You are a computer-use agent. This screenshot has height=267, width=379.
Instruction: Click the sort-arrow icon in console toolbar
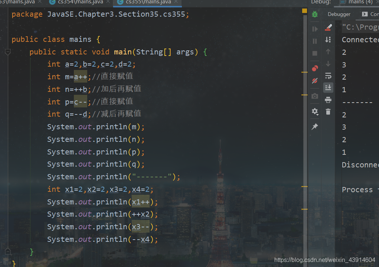click(x=328, y=40)
